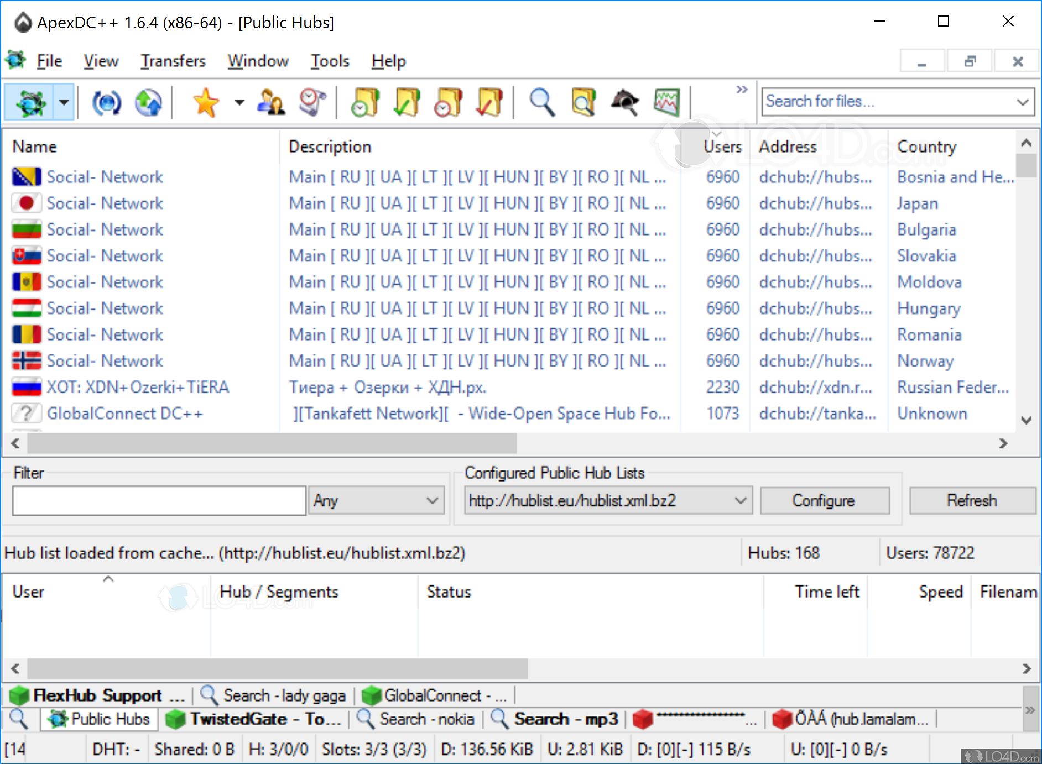This screenshot has height=764, width=1042.
Task: Open the View menu
Action: tap(101, 61)
